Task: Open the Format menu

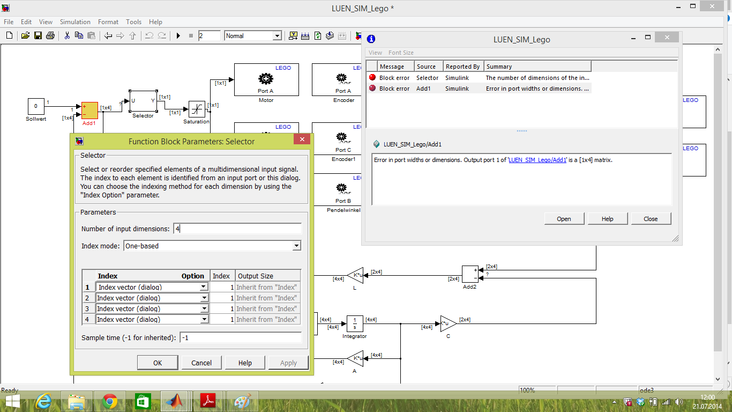Action: (108, 22)
